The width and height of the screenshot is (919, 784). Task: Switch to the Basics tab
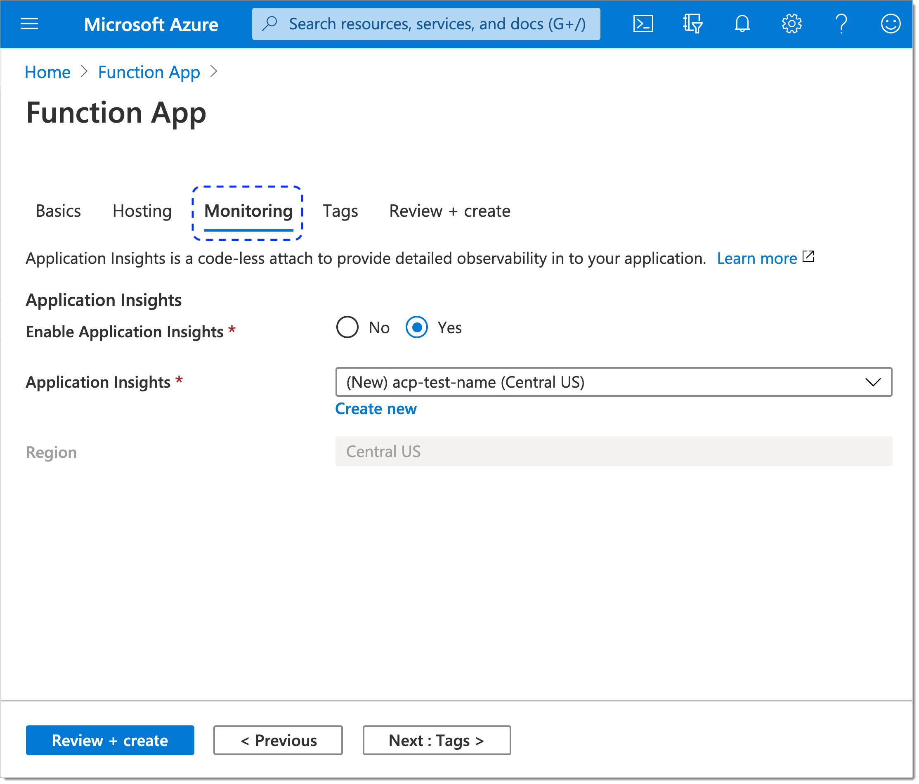tap(58, 211)
